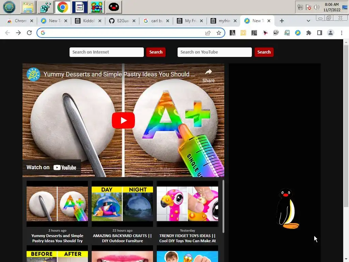The width and height of the screenshot is (349, 262).
Task: Play the Yummy Desserts video
Action: click(123, 120)
